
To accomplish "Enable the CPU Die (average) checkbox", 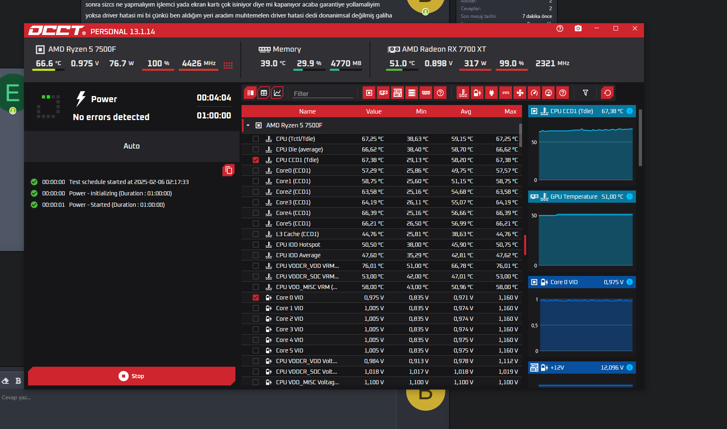I will coord(256,149).
